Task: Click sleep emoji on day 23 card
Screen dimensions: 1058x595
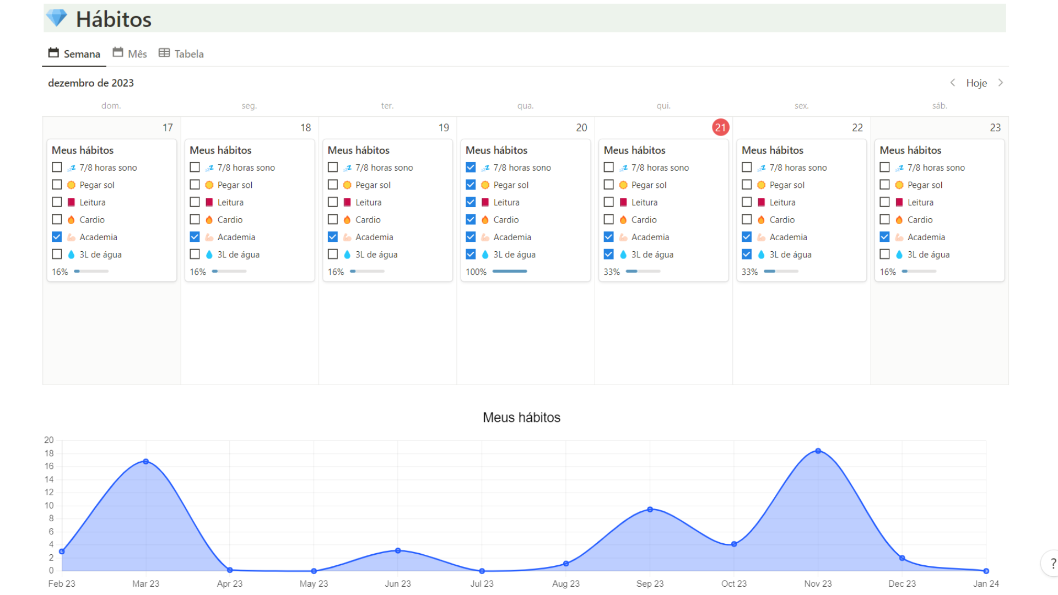Action: click(899, 167)
